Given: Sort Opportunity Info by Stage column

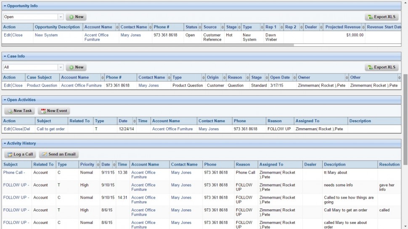Looking at the screenshot, I should [239, 27].
